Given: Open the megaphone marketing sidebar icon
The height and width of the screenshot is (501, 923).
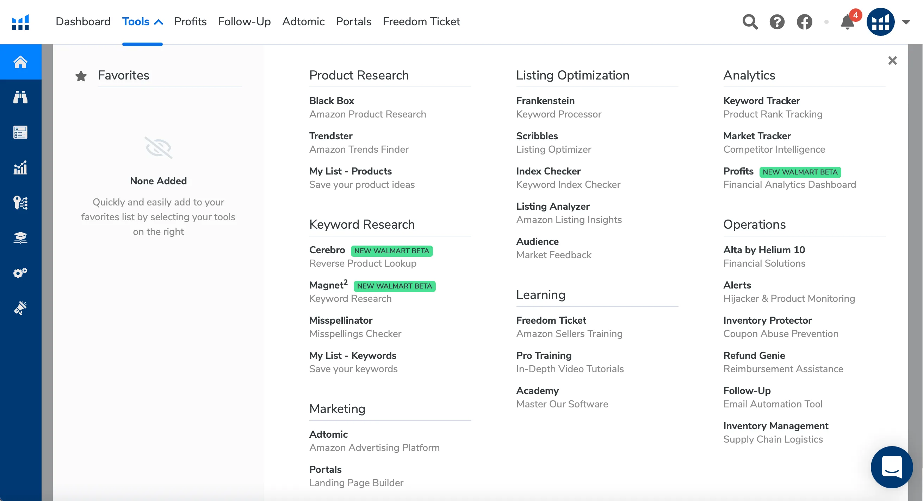Looking at the screenshot, I should 20,308.
